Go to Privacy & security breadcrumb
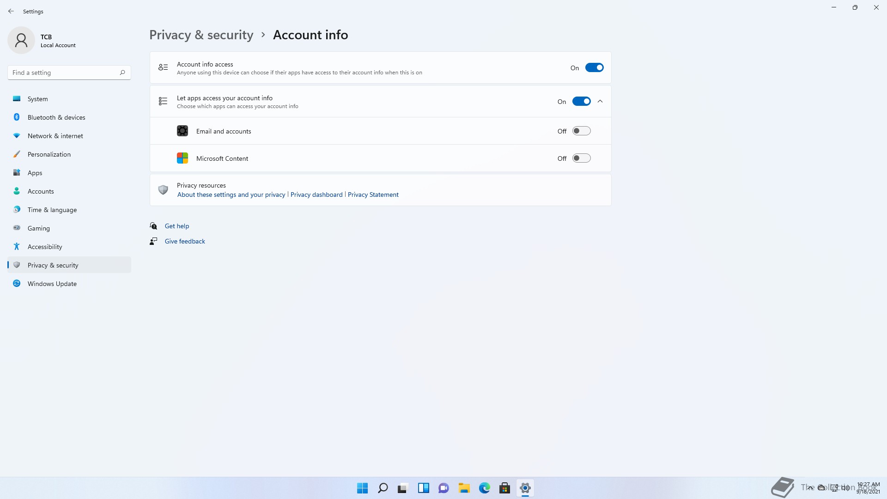Image resolution: width=887 pixels, height=499 pixels. (201, 35)
